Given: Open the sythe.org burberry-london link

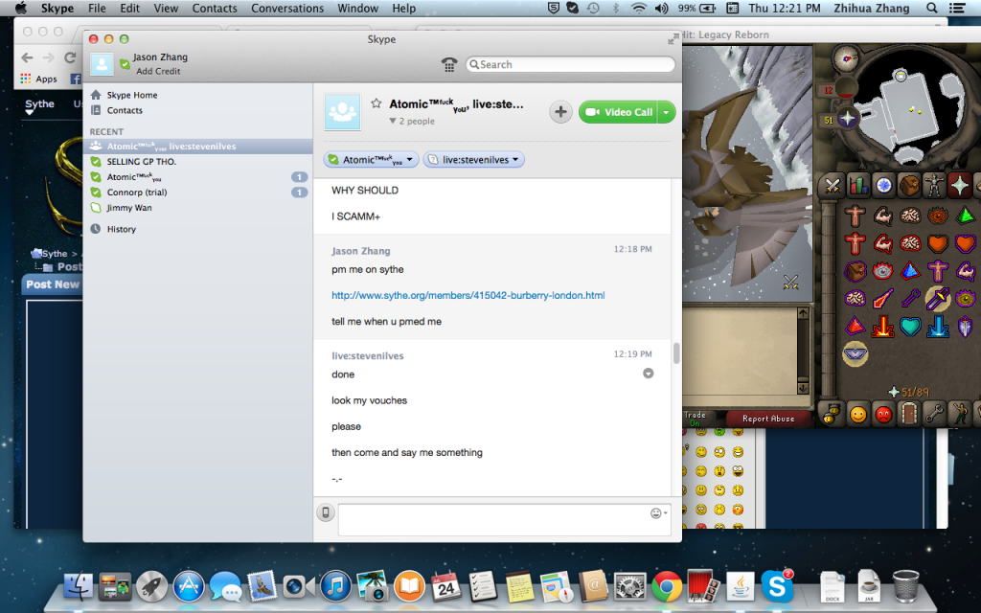Looking at the screenshot, I should coord(468,295).
